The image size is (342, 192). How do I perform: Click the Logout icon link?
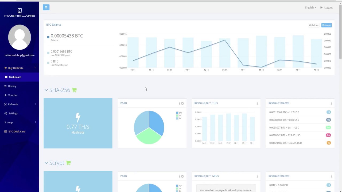click(x=327, y=7)
